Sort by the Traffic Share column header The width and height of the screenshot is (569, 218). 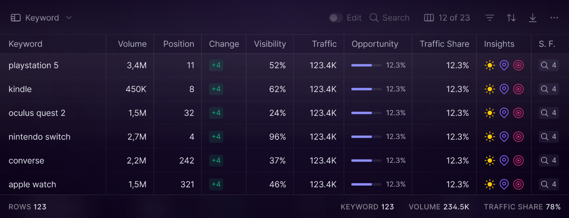point(444,44)
